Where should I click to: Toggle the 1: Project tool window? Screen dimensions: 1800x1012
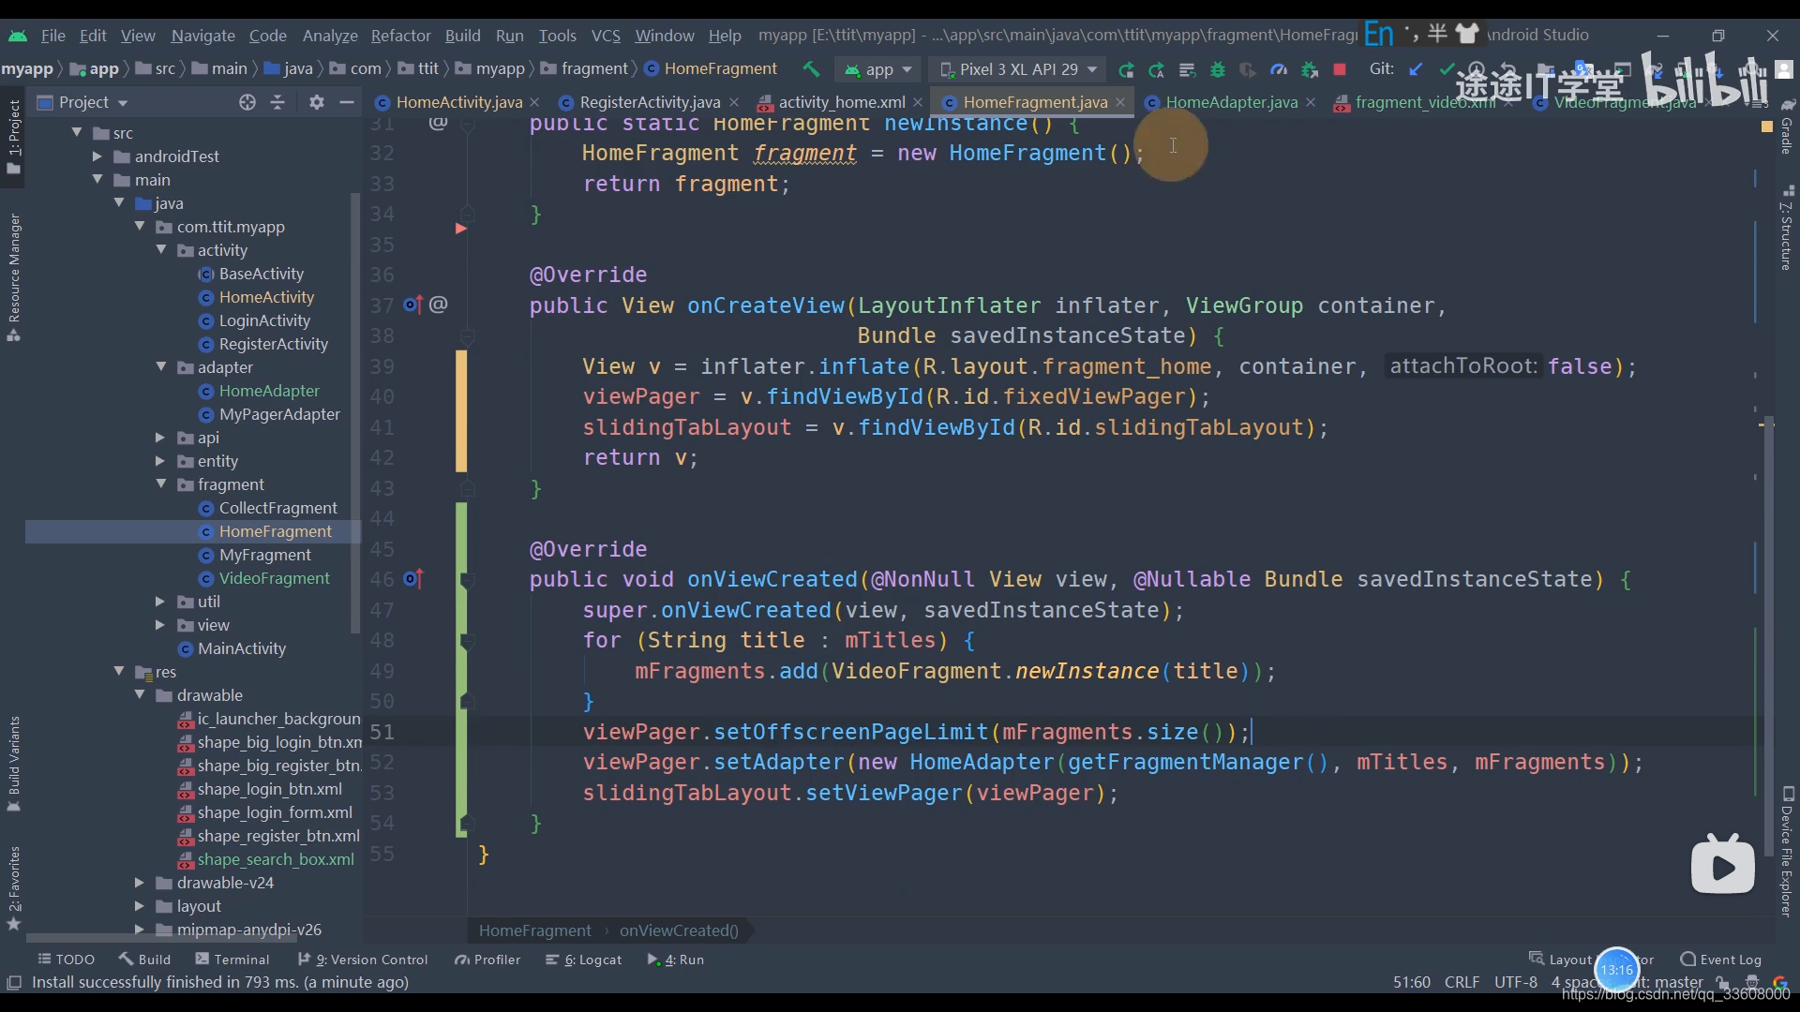click(14, 136)
